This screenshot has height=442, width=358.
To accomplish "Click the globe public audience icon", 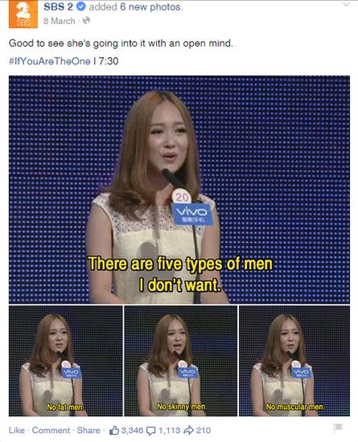I will pos(86,21).
